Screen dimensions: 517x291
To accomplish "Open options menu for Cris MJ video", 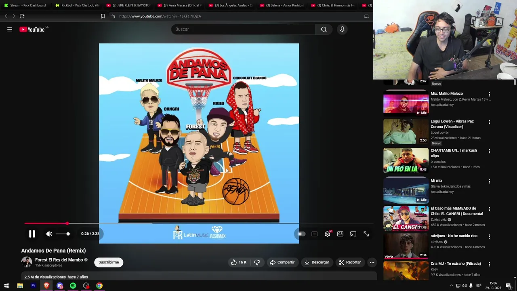I will (490, 264).
